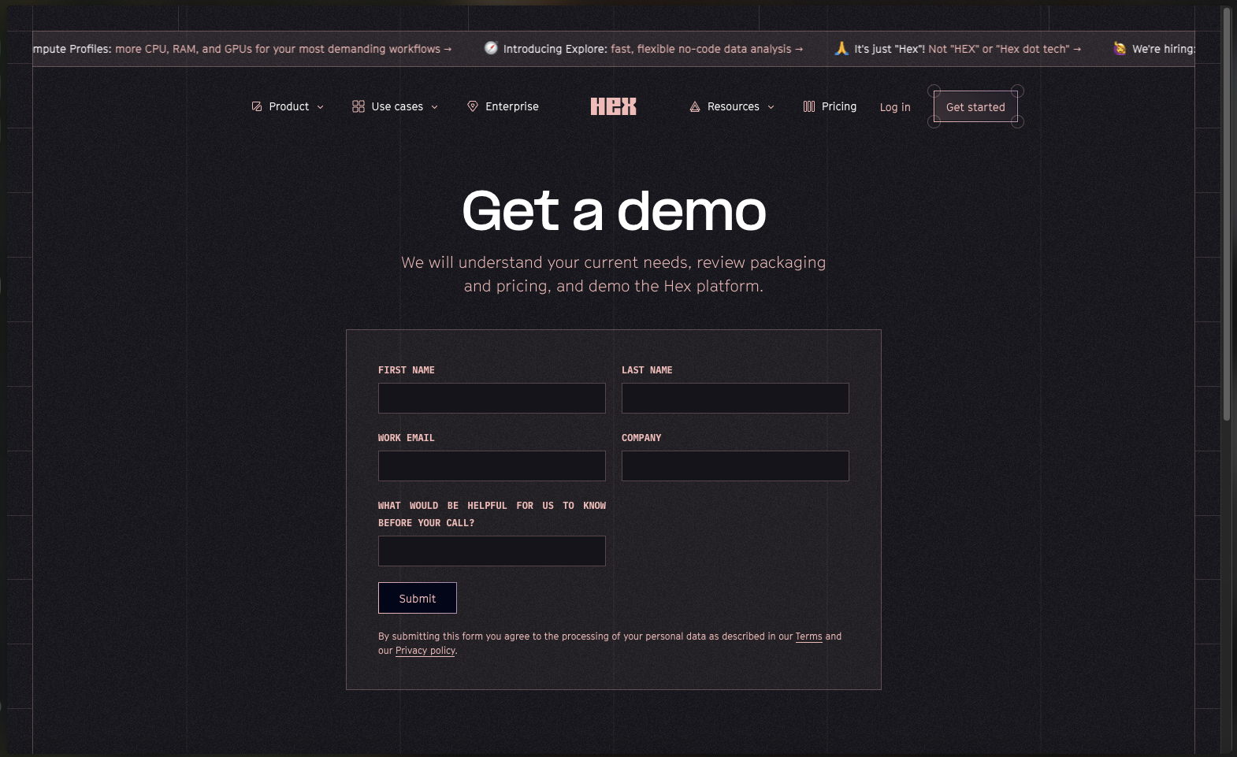Image resolution: width=1237 pixels, height=757 pixels.
Task: Focus the Company field
Action: coord(735,466)
